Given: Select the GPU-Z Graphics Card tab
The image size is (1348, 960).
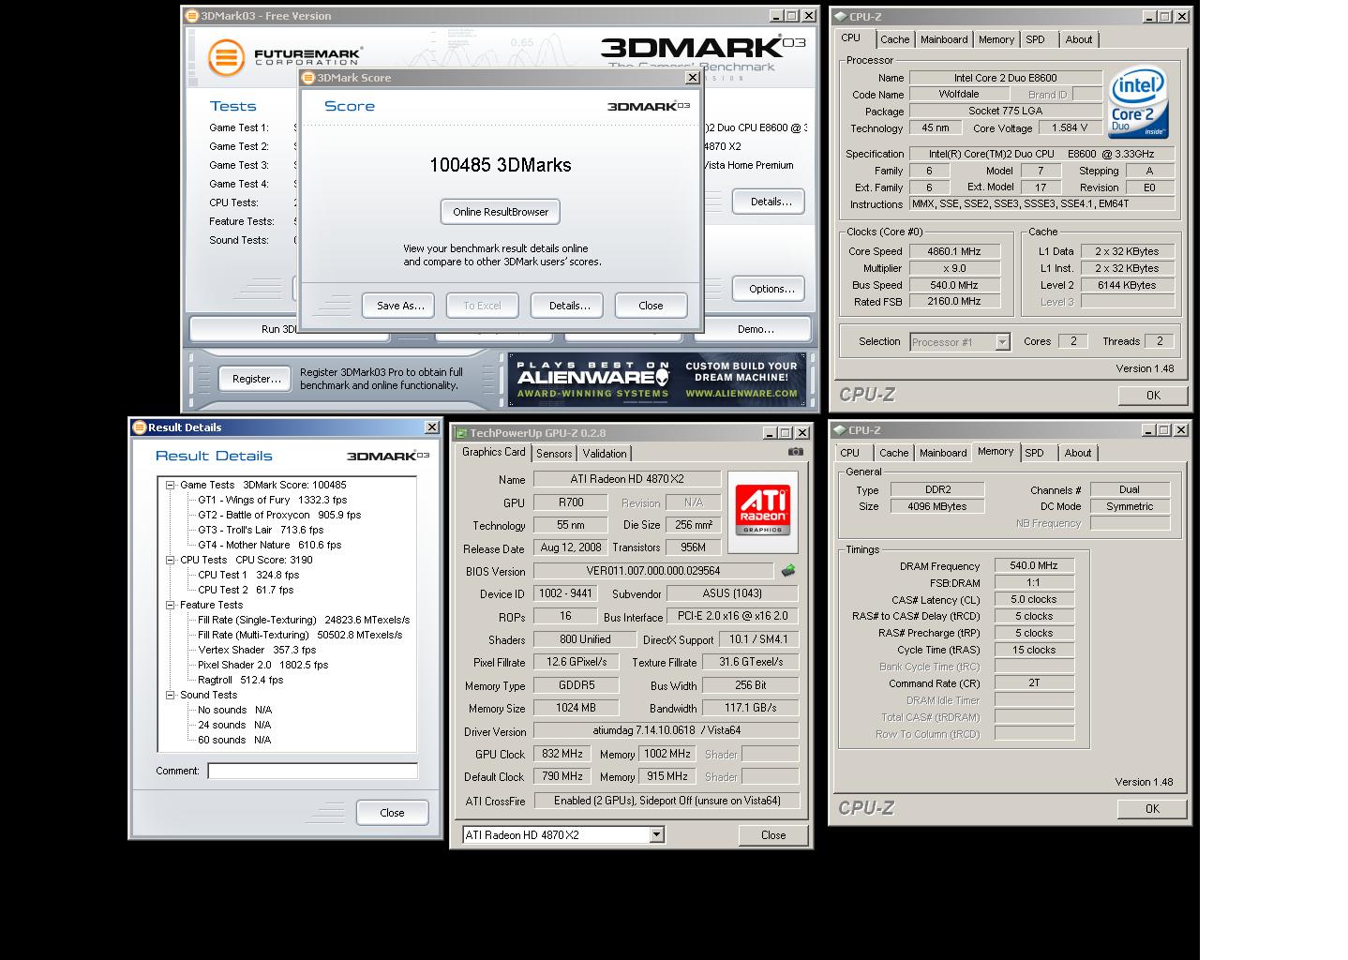Looking at the screenshot, I should 494,452.
